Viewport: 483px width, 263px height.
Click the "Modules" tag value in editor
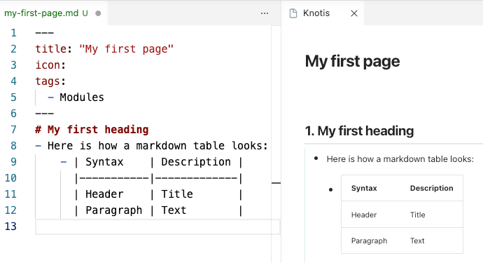(x=82, y=97)
